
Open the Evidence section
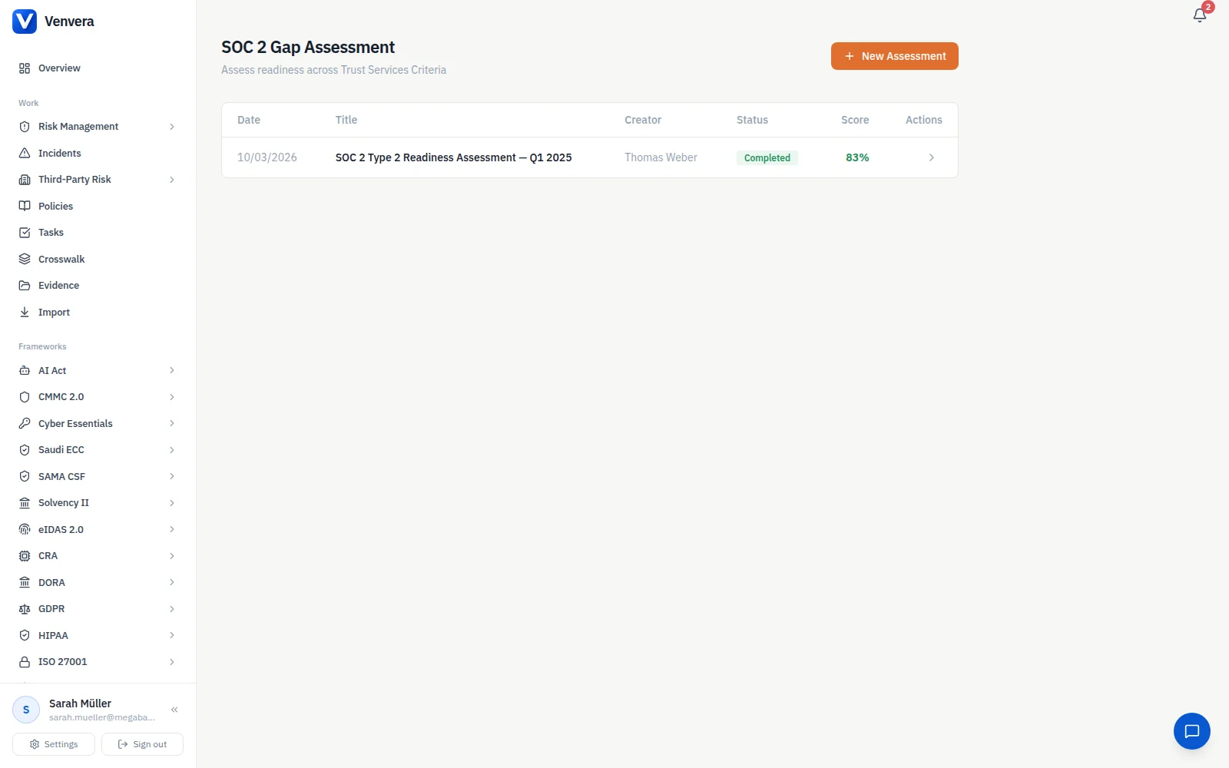click(x=98, y=286)
